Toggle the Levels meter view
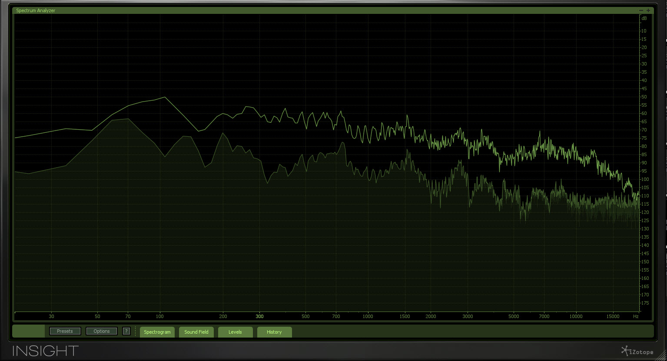The width and height of the screenshot is (667, 361). tap(235, 332)
